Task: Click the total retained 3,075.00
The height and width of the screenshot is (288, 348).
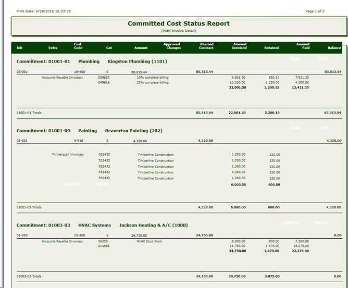Action: pos(272,276)
